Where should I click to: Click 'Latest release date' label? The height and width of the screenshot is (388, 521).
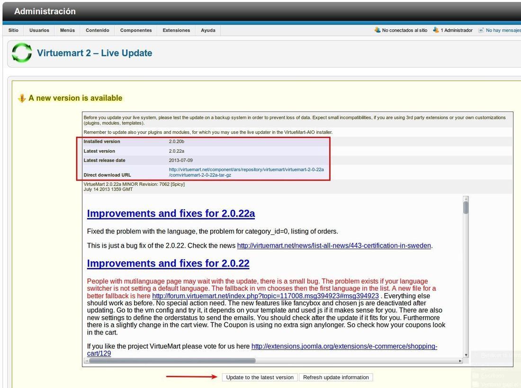coord(104,161)
